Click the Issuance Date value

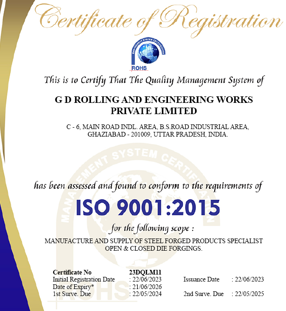tap(250, 279)
